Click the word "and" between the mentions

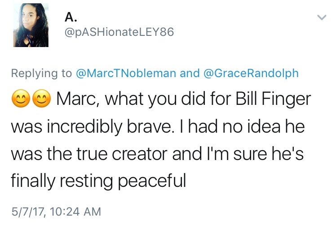pyautogui.click(x=190, y=73)
